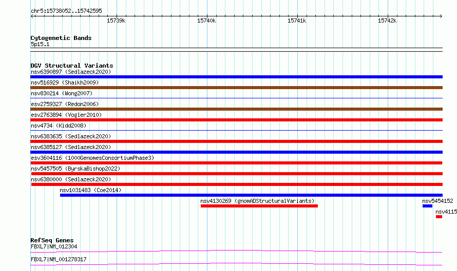Image resolution: width=457 pixels, height=271 pixels.
Task: Click the RefSeq Genes track heading
Action: pyautogui.click(x=52, y=240)
